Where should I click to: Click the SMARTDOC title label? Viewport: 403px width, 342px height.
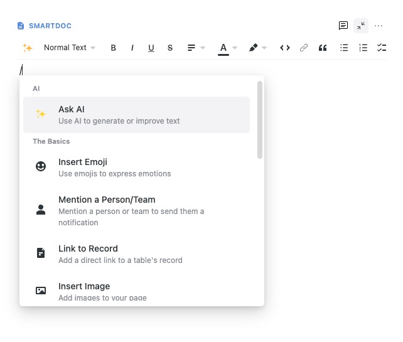(x=50, y=26)
